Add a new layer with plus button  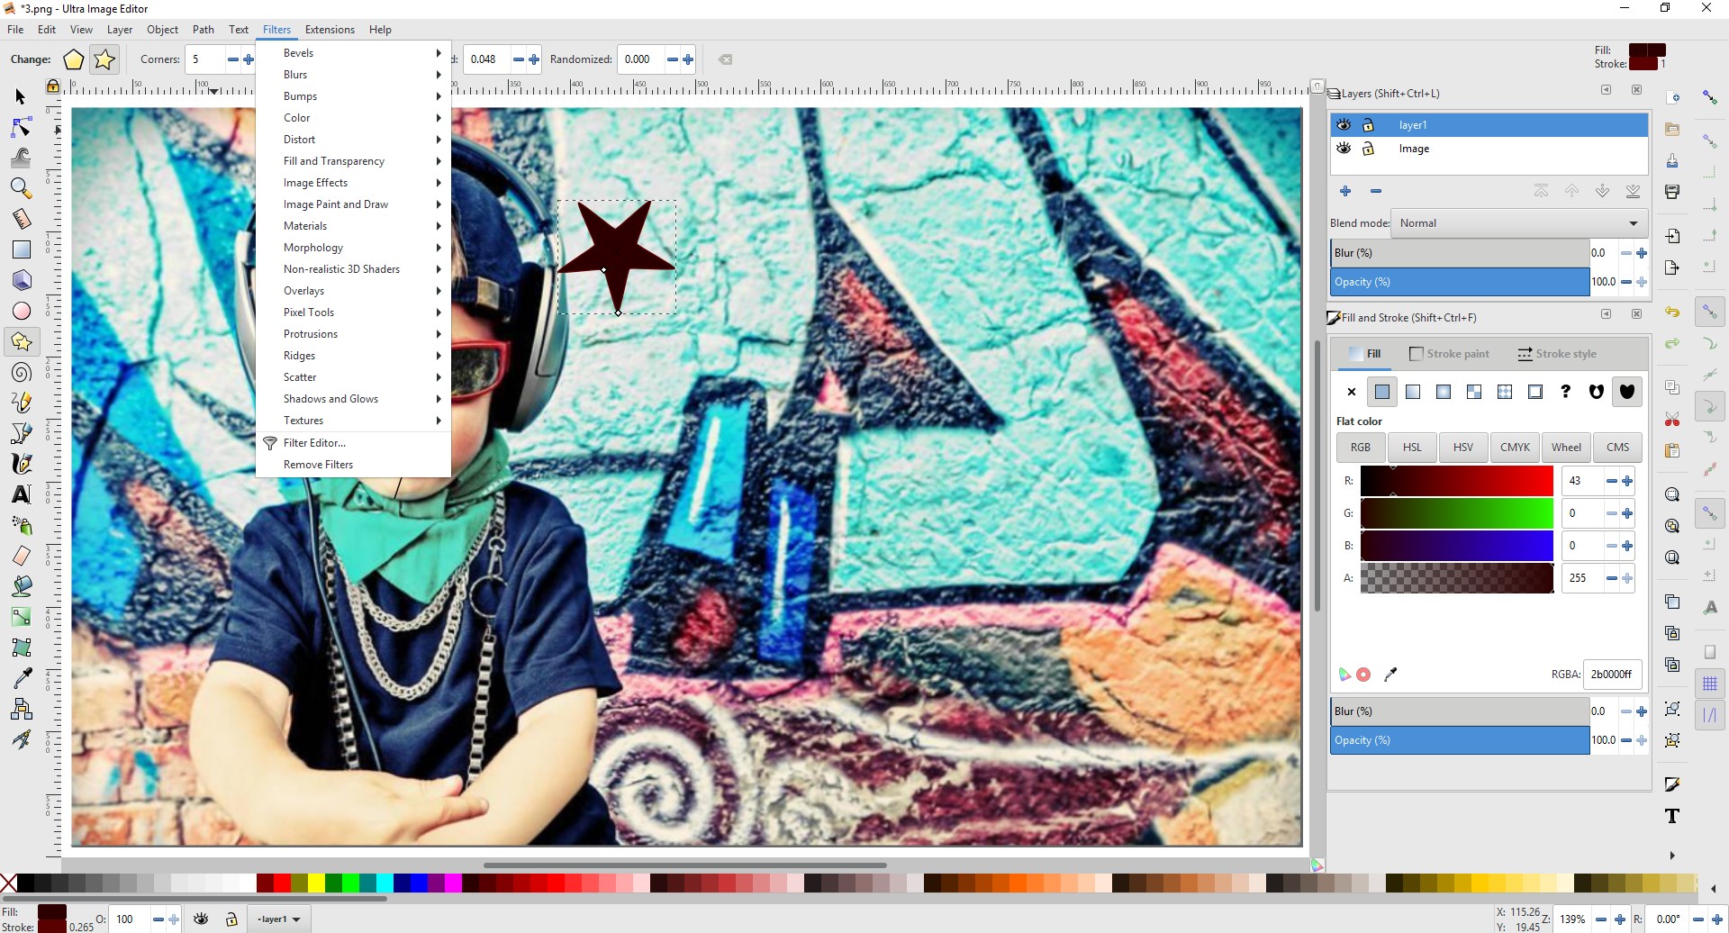click(x=1345, y=191)
